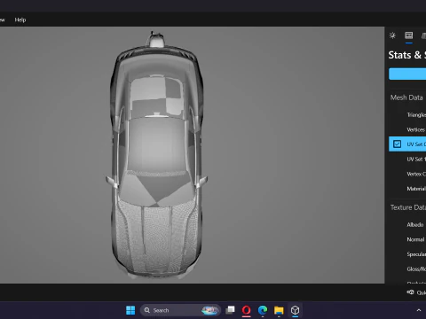Select the Normal texture option
The height and width of the screenshot is (319, 426).
(x=415, y=239)
